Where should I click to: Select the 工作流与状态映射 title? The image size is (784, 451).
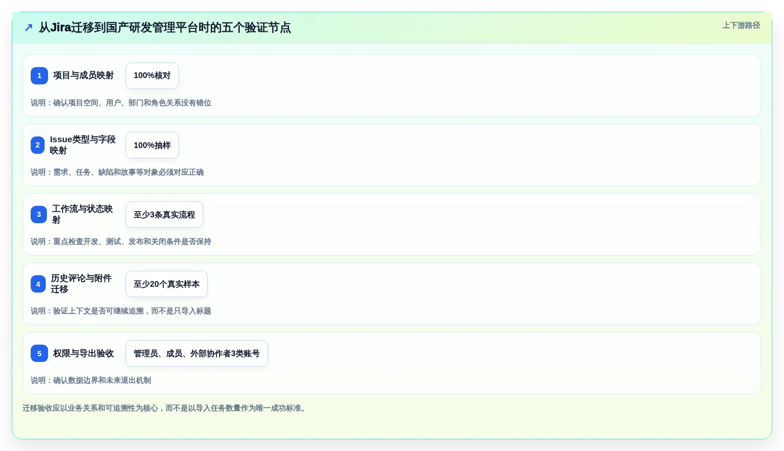82,215
